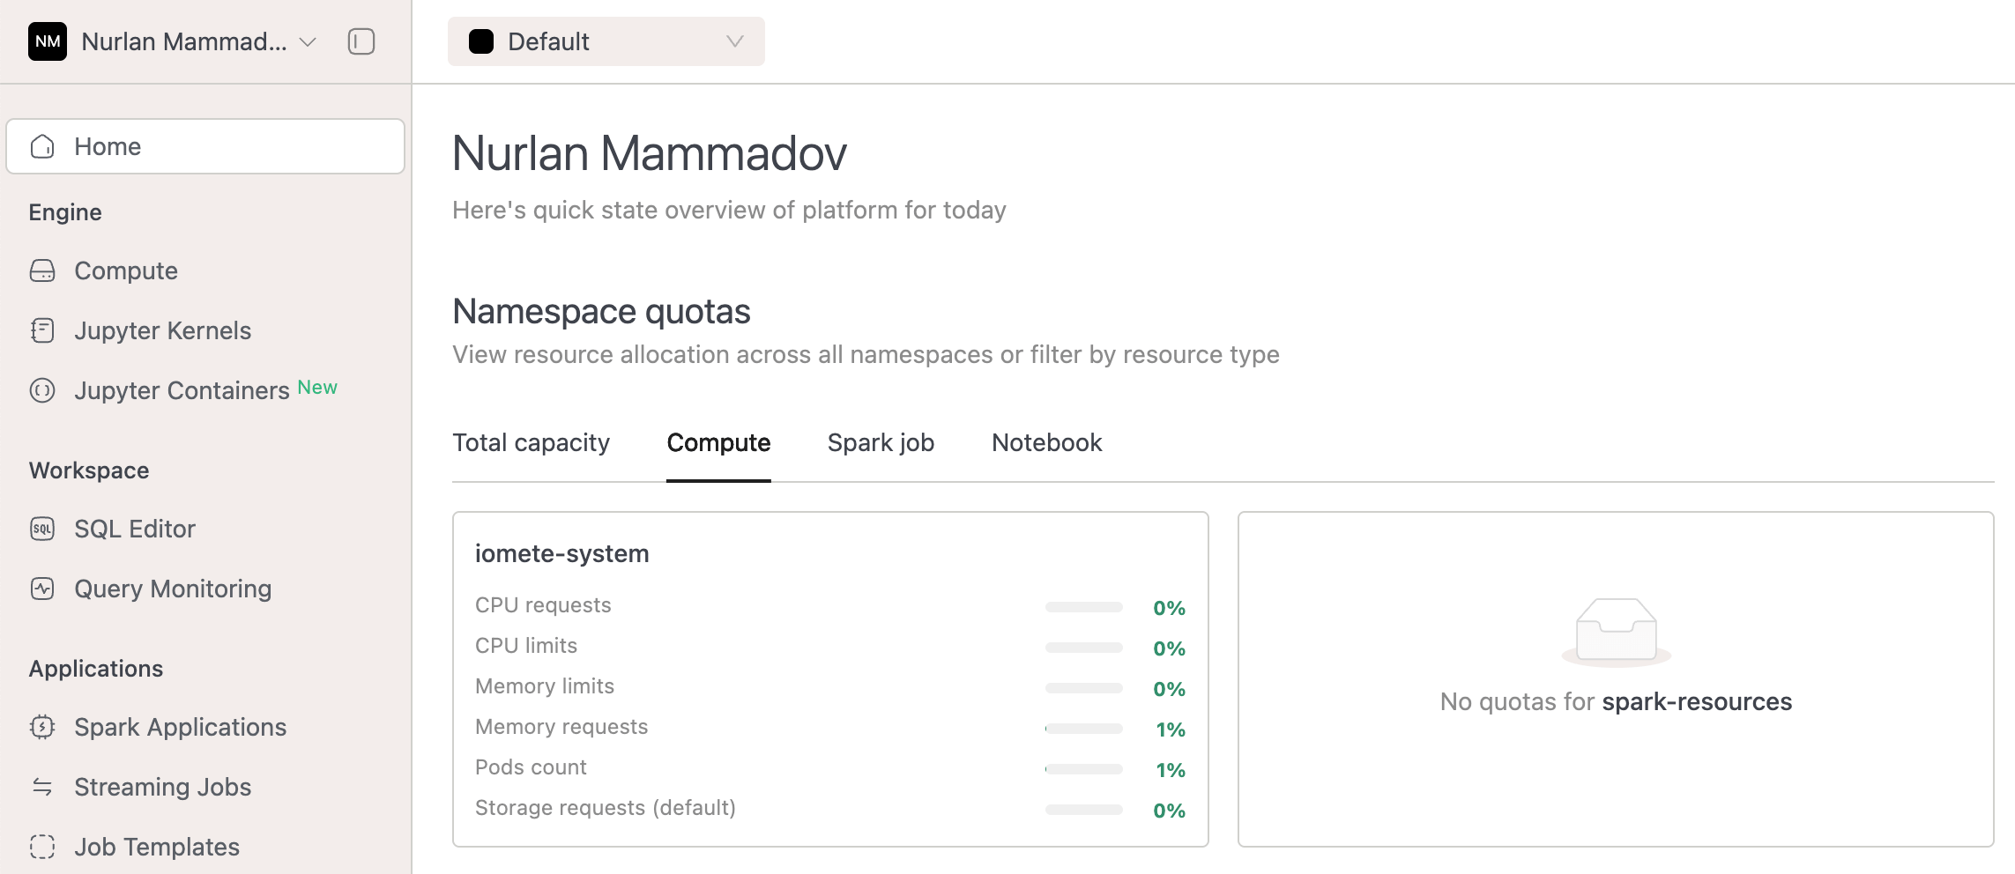Open the Default namespace dropdown
This screenshot has width=2015, height=874.
click(606, 41)
